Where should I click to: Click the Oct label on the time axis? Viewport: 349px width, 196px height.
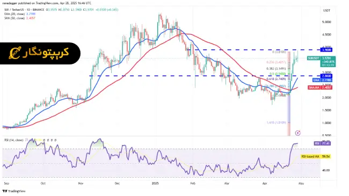(x=43, y=183)
